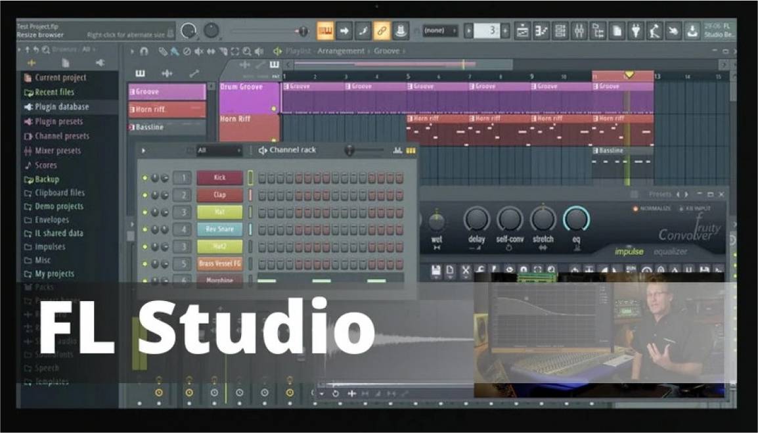The height and width of the screenshot is (433, 758).
Task: Toggle first step of Kick row
Action: 262,178
